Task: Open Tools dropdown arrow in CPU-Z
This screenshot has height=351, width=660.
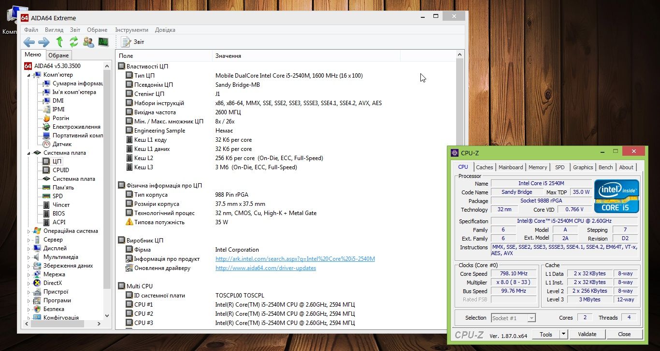Action: click(x=563, y=334)
